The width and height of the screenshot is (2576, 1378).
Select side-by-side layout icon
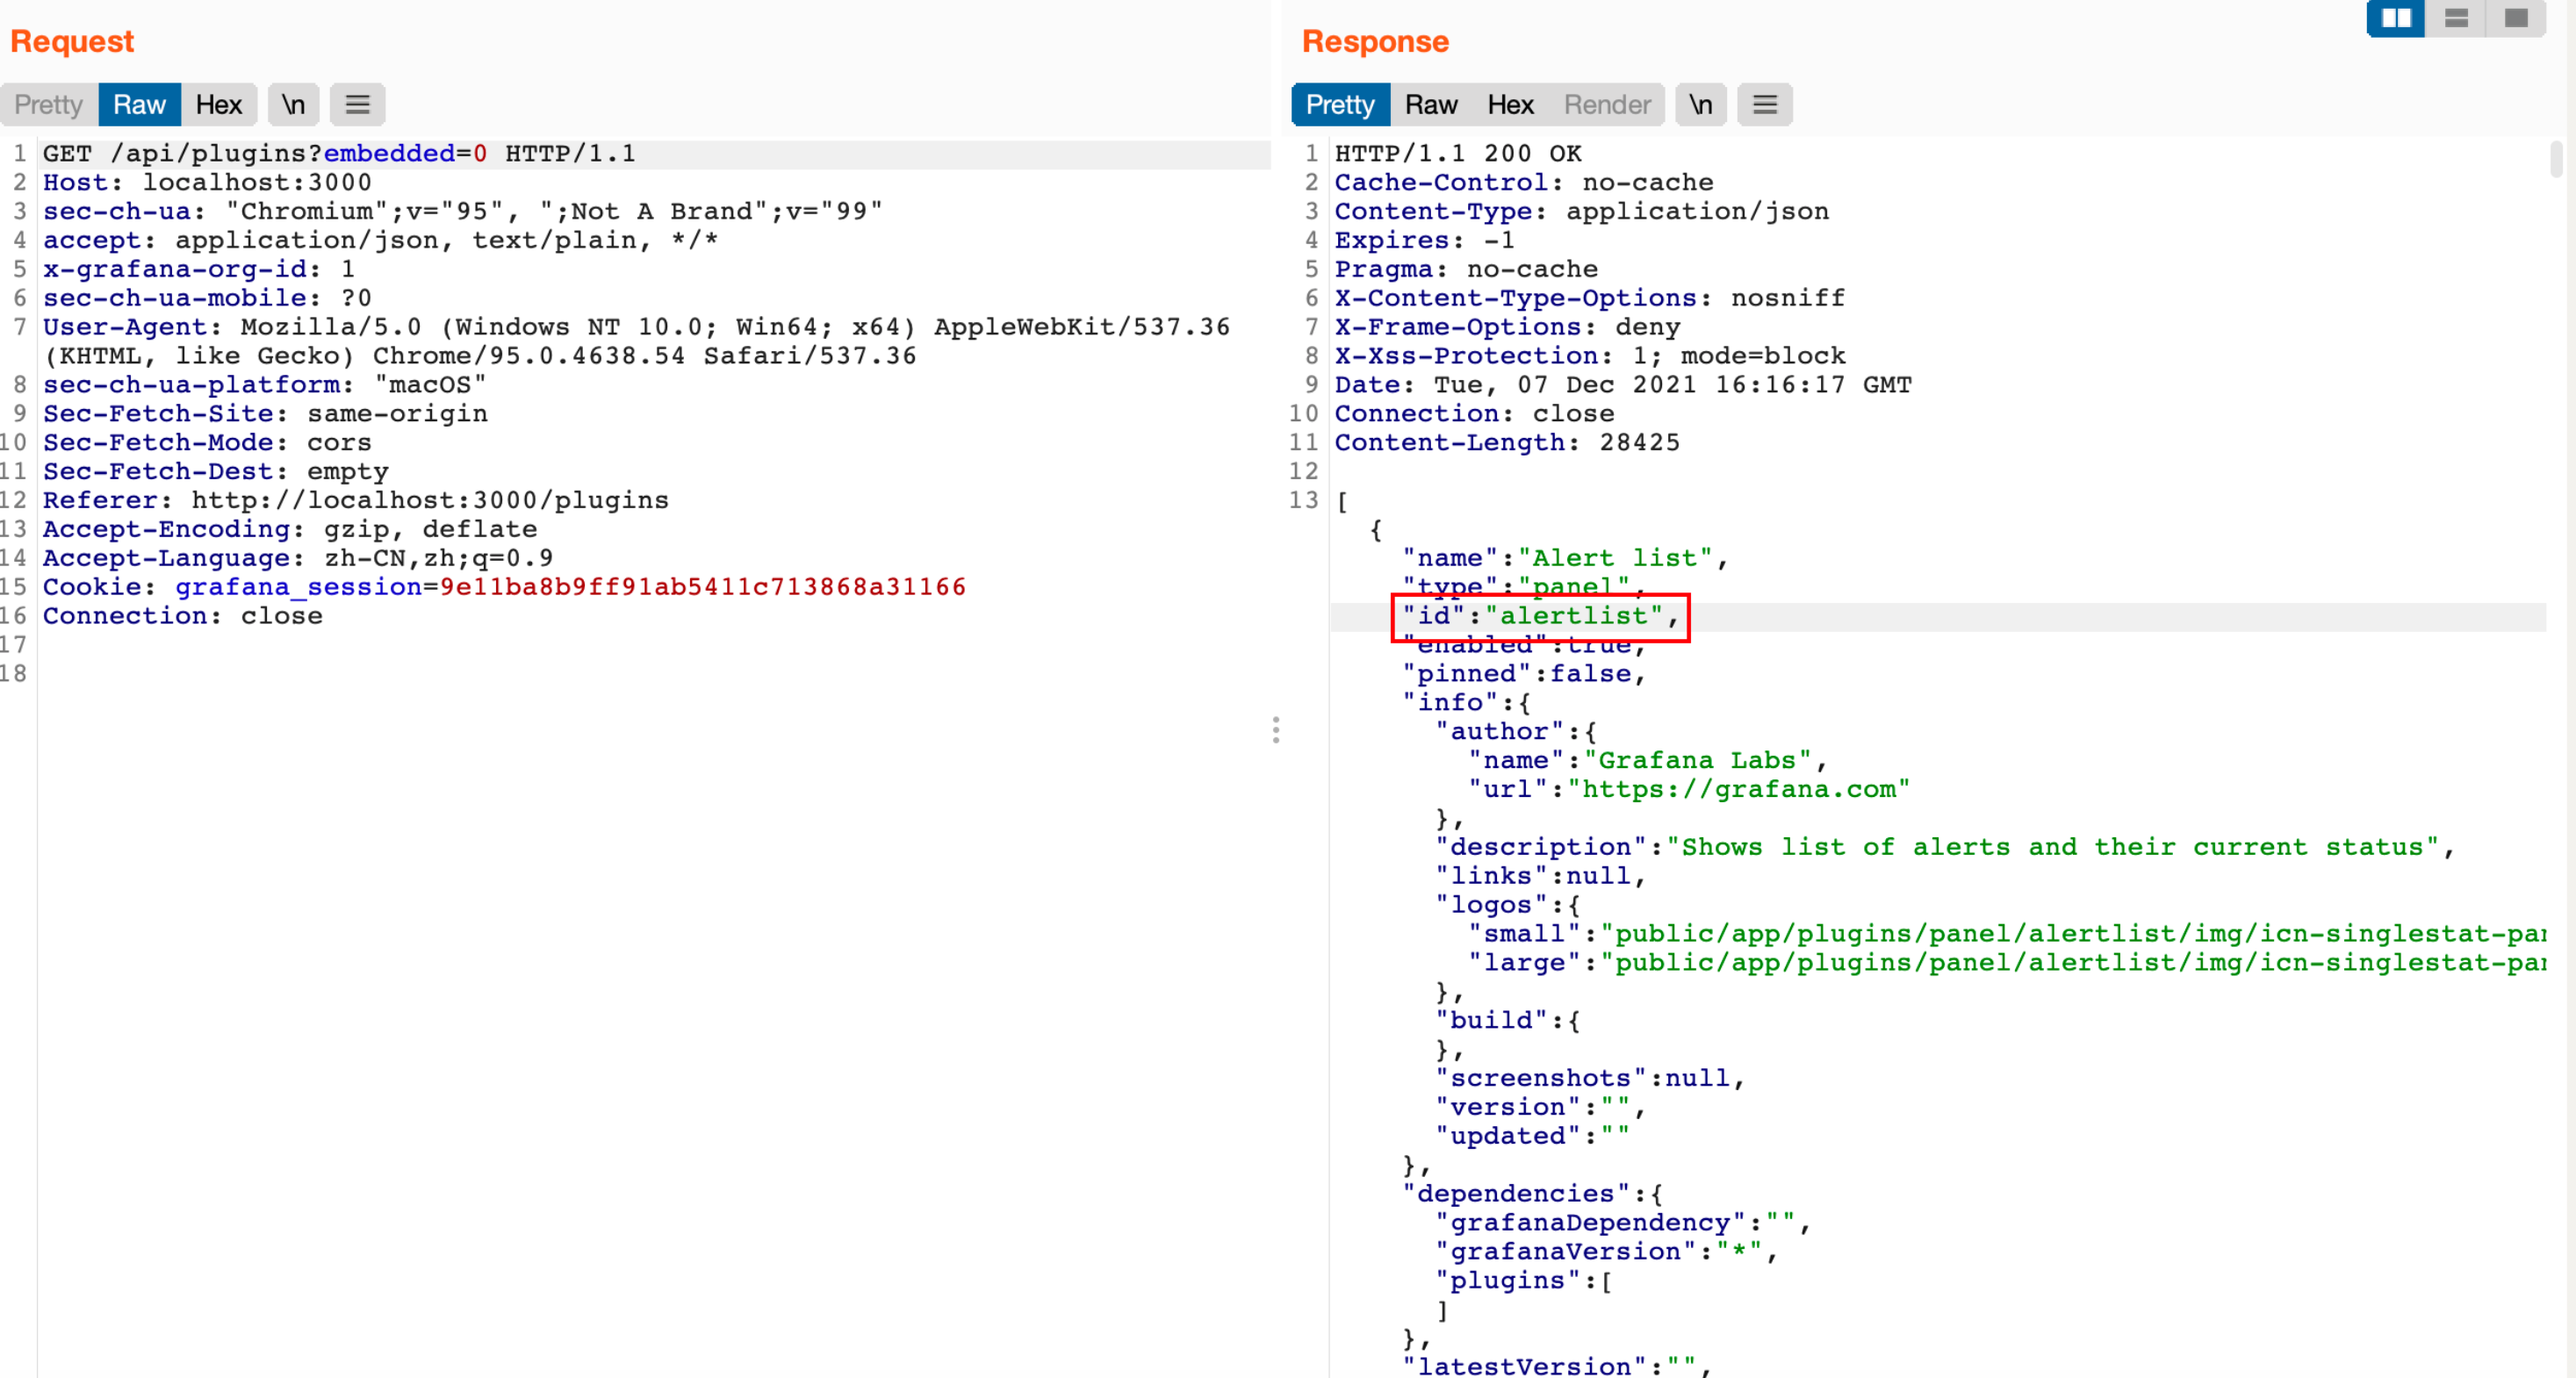(x=2395, y=19)
